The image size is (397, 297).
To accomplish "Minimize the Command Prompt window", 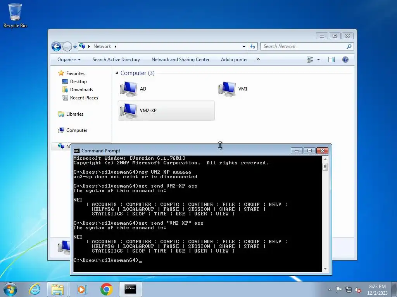I will click(297, 151).
